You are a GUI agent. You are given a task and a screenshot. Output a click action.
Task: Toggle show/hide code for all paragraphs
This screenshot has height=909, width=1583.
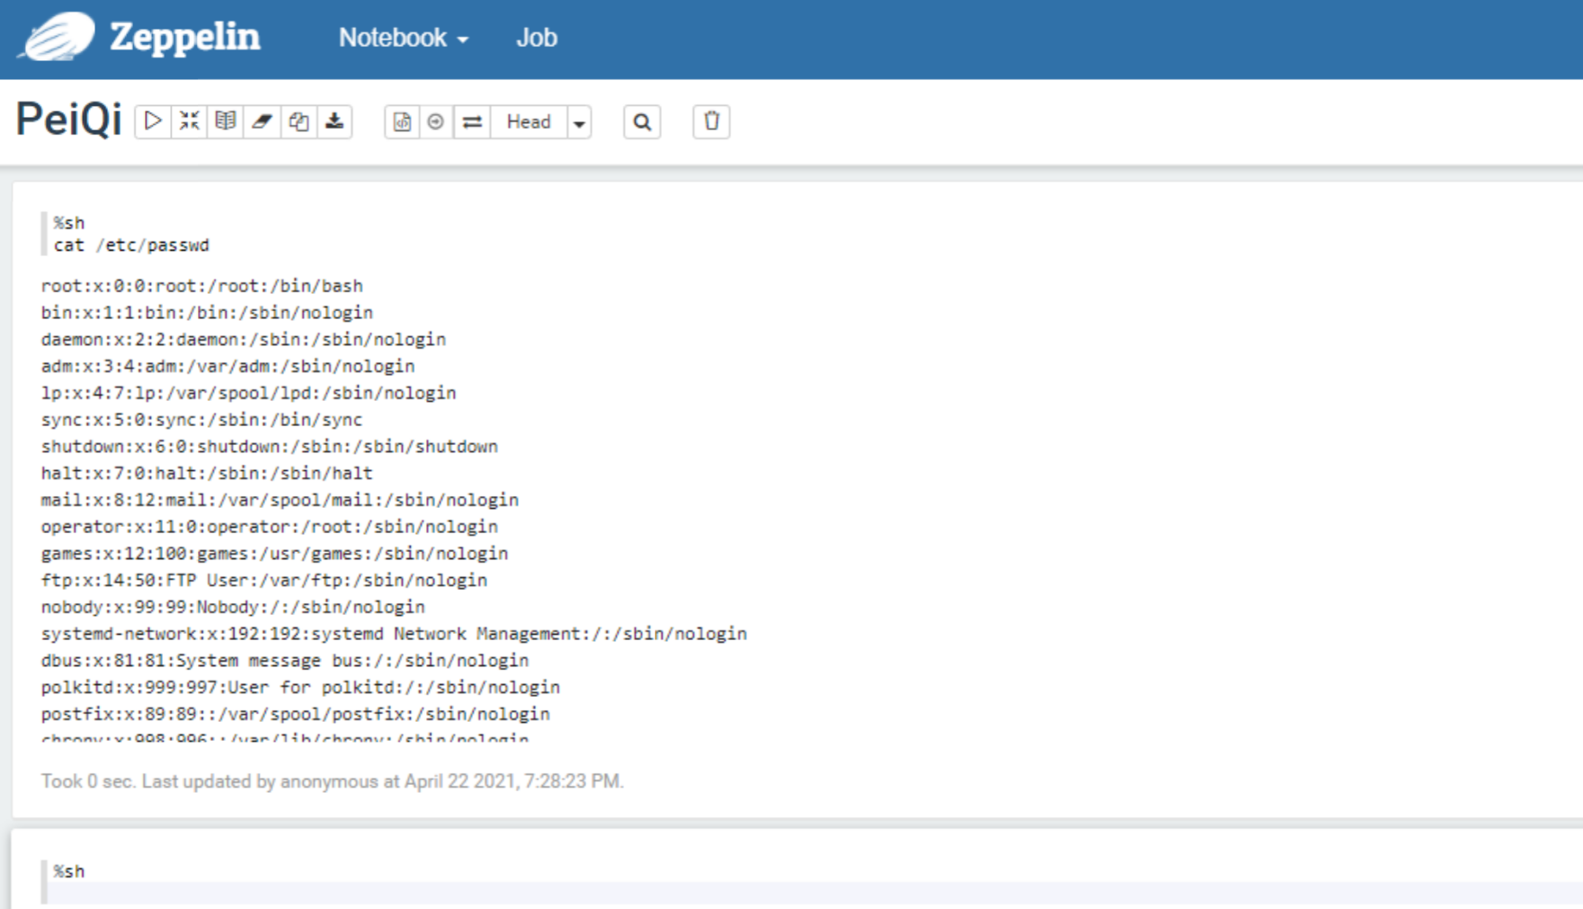tap(189, 121)
